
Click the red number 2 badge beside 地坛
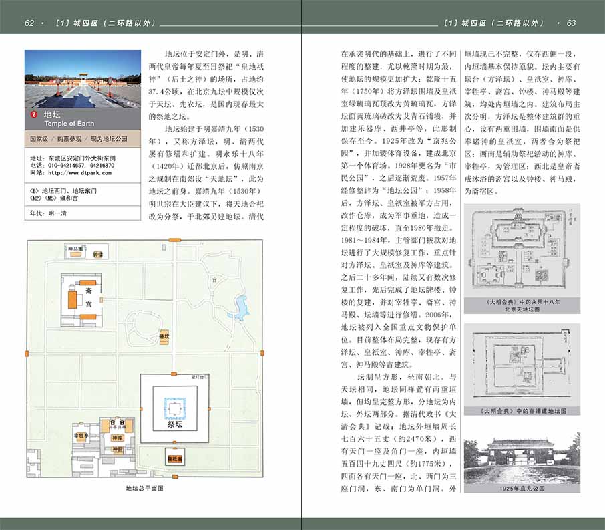pyautogui.click(x=34, y=114)
